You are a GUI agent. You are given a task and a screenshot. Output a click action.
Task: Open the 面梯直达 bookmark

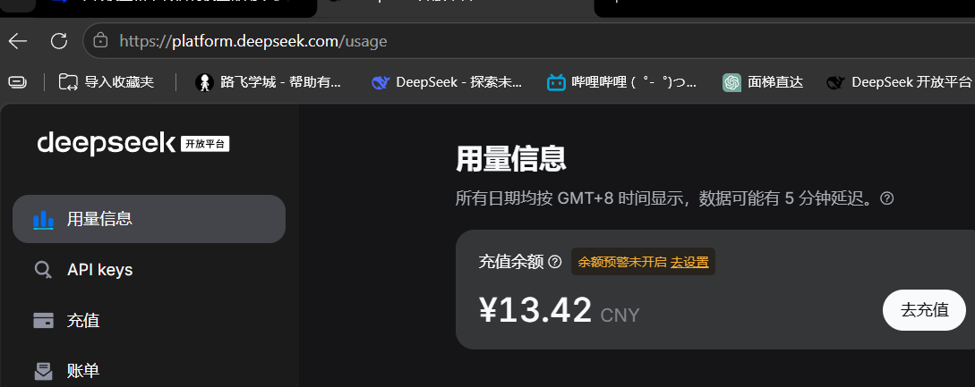pyautogui.click(x=763, y=82)
